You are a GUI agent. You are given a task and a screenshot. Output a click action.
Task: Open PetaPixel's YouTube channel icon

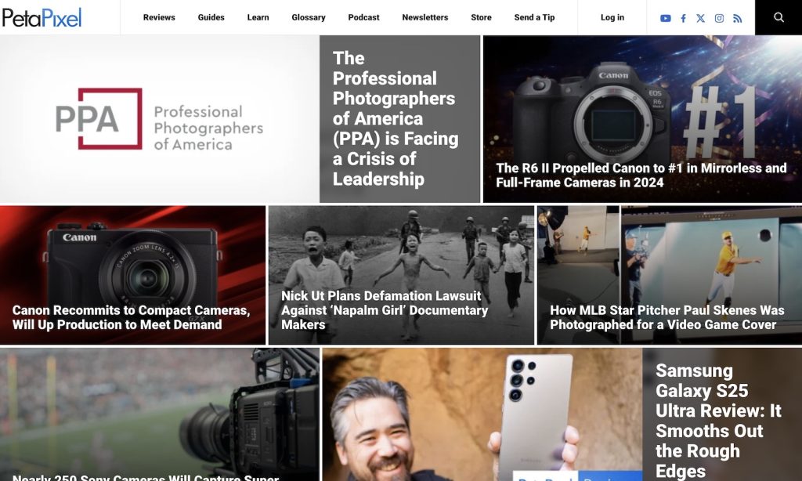point(665,18)
